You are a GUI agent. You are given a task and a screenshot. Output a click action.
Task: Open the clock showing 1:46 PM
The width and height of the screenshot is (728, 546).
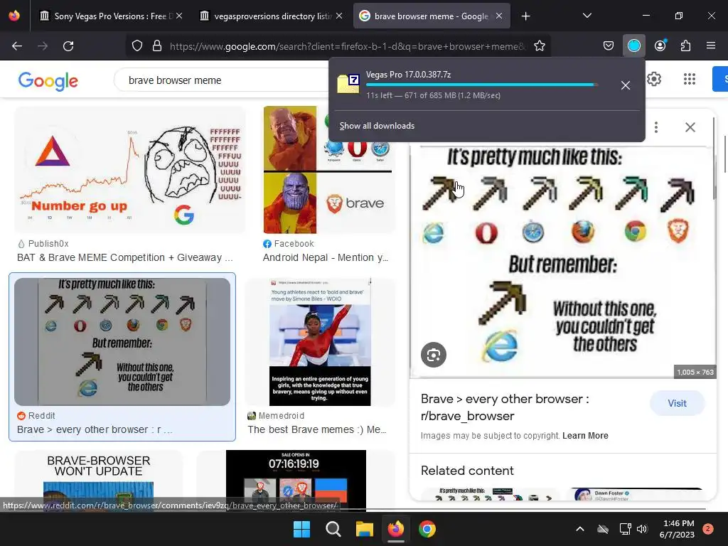677,529
